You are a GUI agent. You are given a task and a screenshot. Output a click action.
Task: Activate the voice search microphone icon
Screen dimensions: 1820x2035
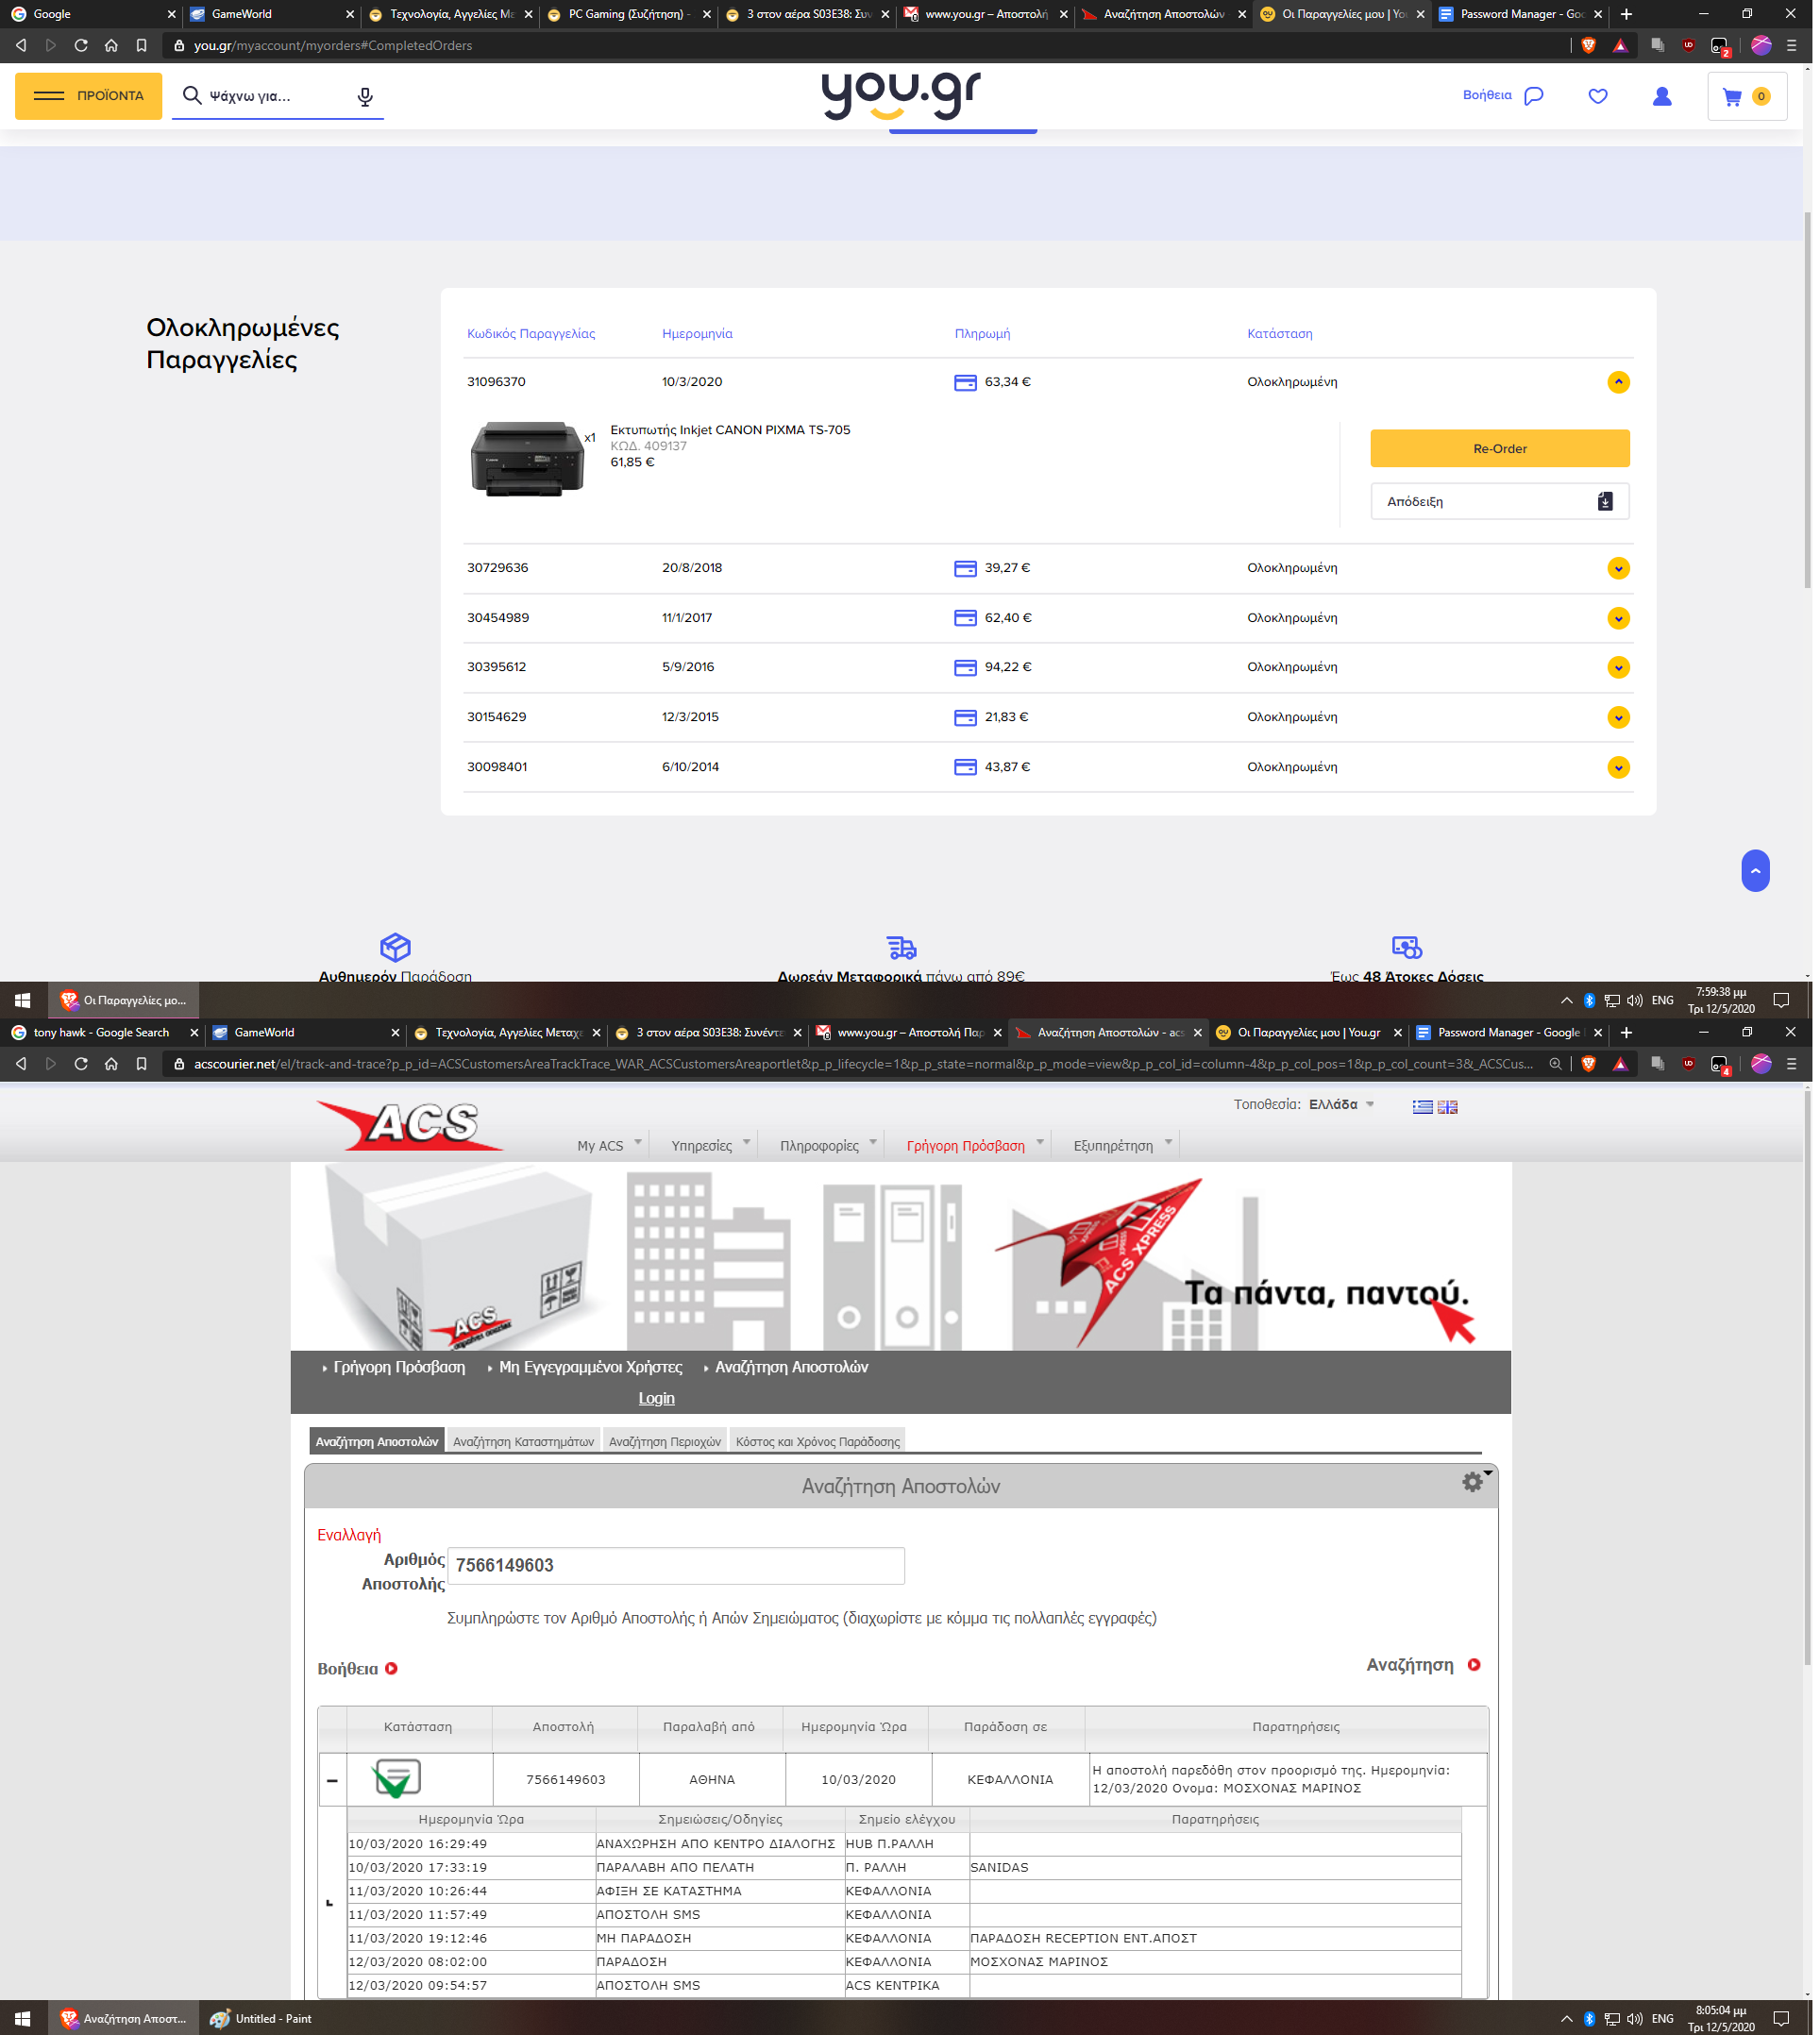[x=365, y=96]
